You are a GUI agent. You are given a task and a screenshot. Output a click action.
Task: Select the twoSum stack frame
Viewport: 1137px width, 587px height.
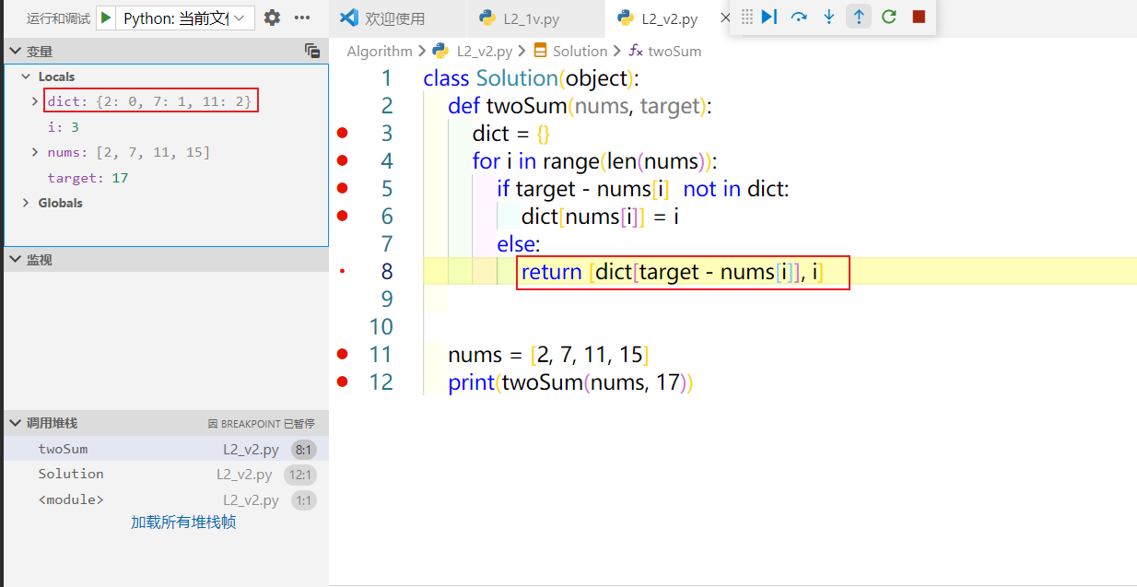(x=166, y=450)
